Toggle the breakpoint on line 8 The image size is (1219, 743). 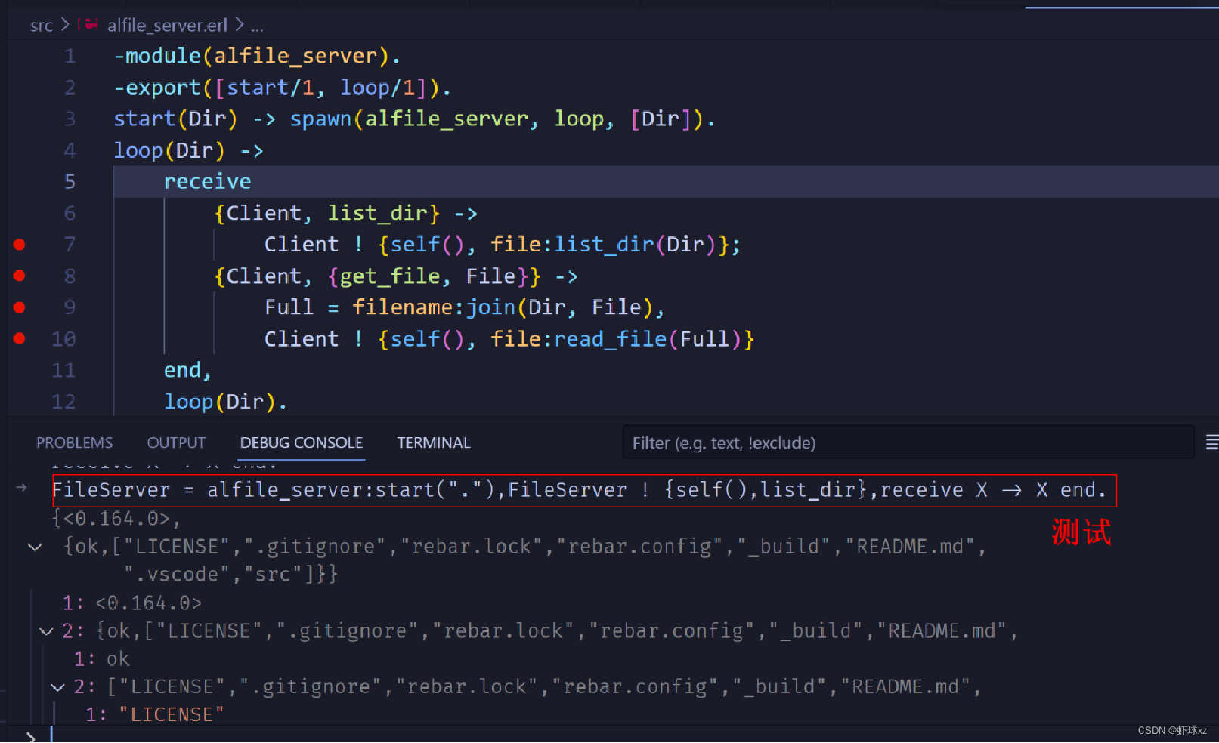point(20,276)
